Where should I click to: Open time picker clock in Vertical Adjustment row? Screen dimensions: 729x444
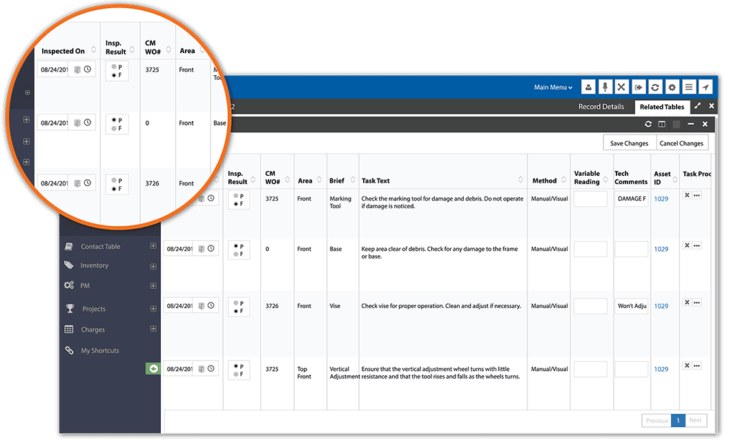pos(211,369)
